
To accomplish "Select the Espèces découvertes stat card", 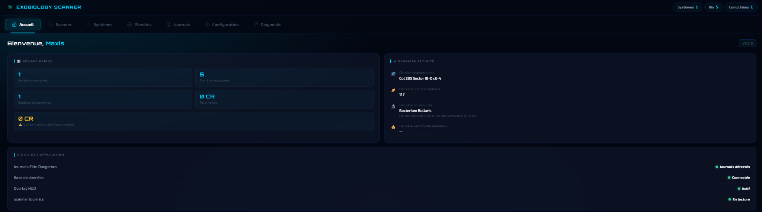I will tap(103, 99).
